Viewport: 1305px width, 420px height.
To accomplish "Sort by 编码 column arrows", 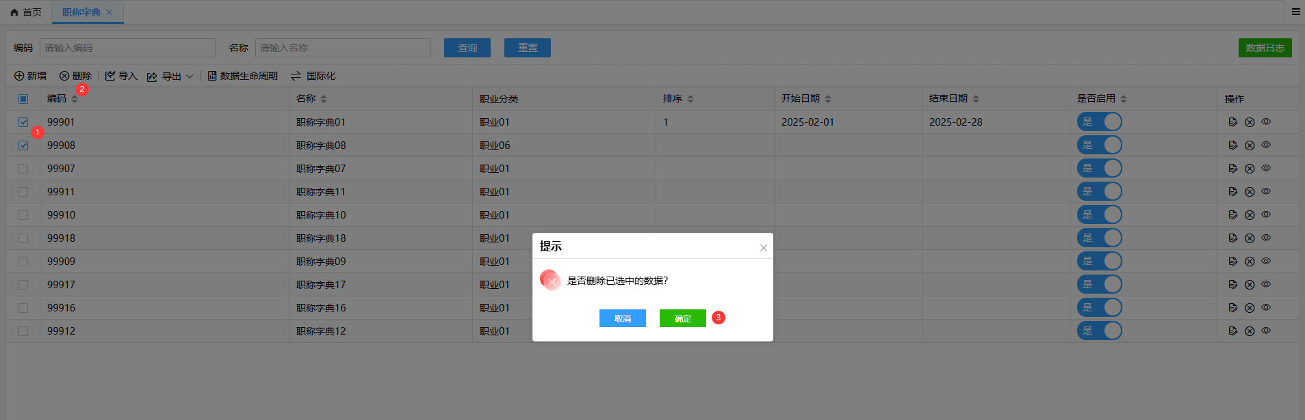I will [75, 99].
